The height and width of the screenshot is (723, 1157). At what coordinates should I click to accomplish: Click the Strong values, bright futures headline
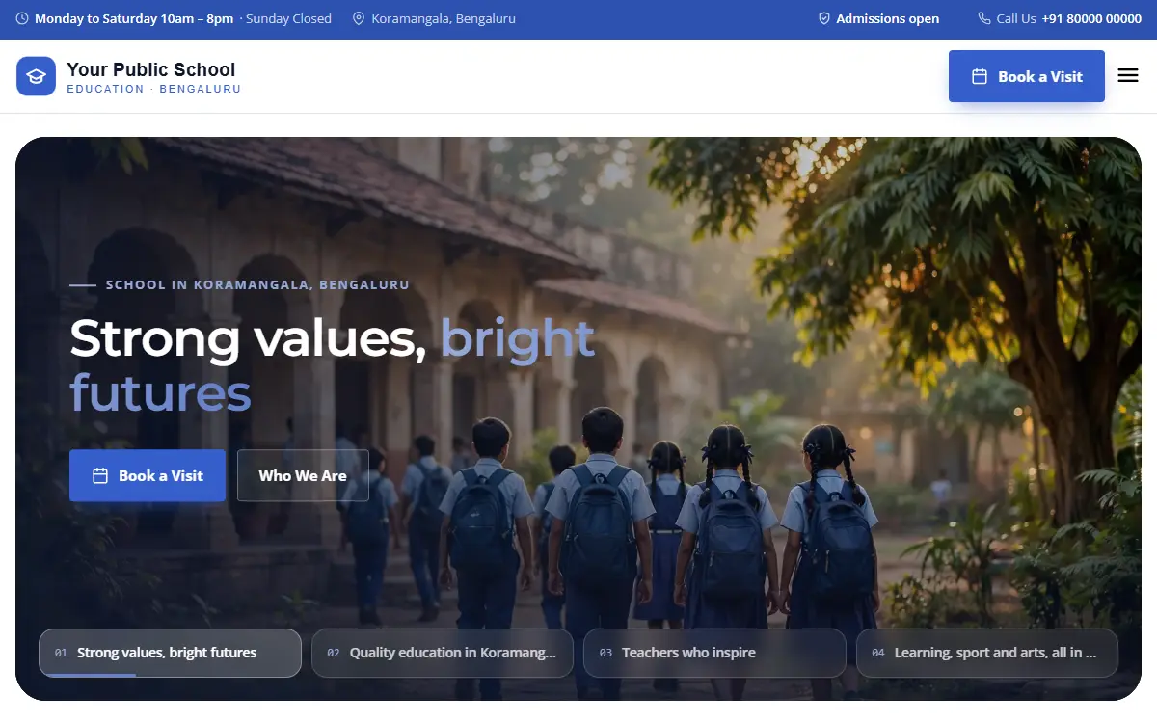333,364
